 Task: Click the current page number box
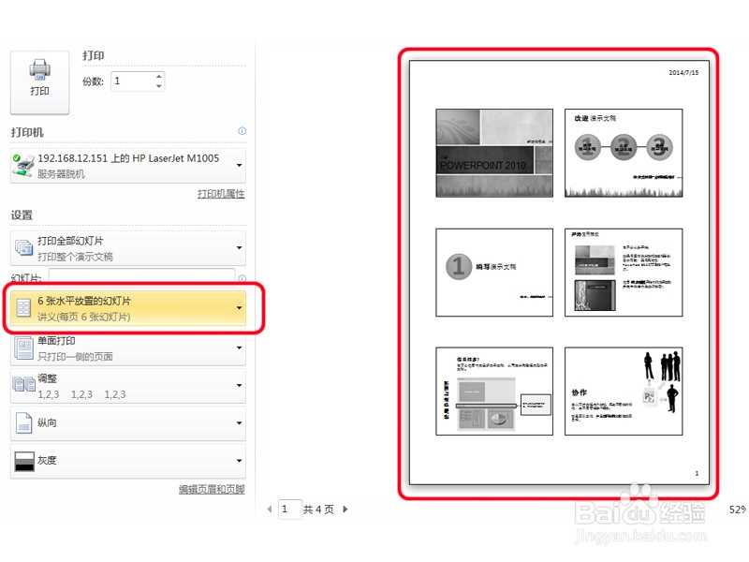290,510
